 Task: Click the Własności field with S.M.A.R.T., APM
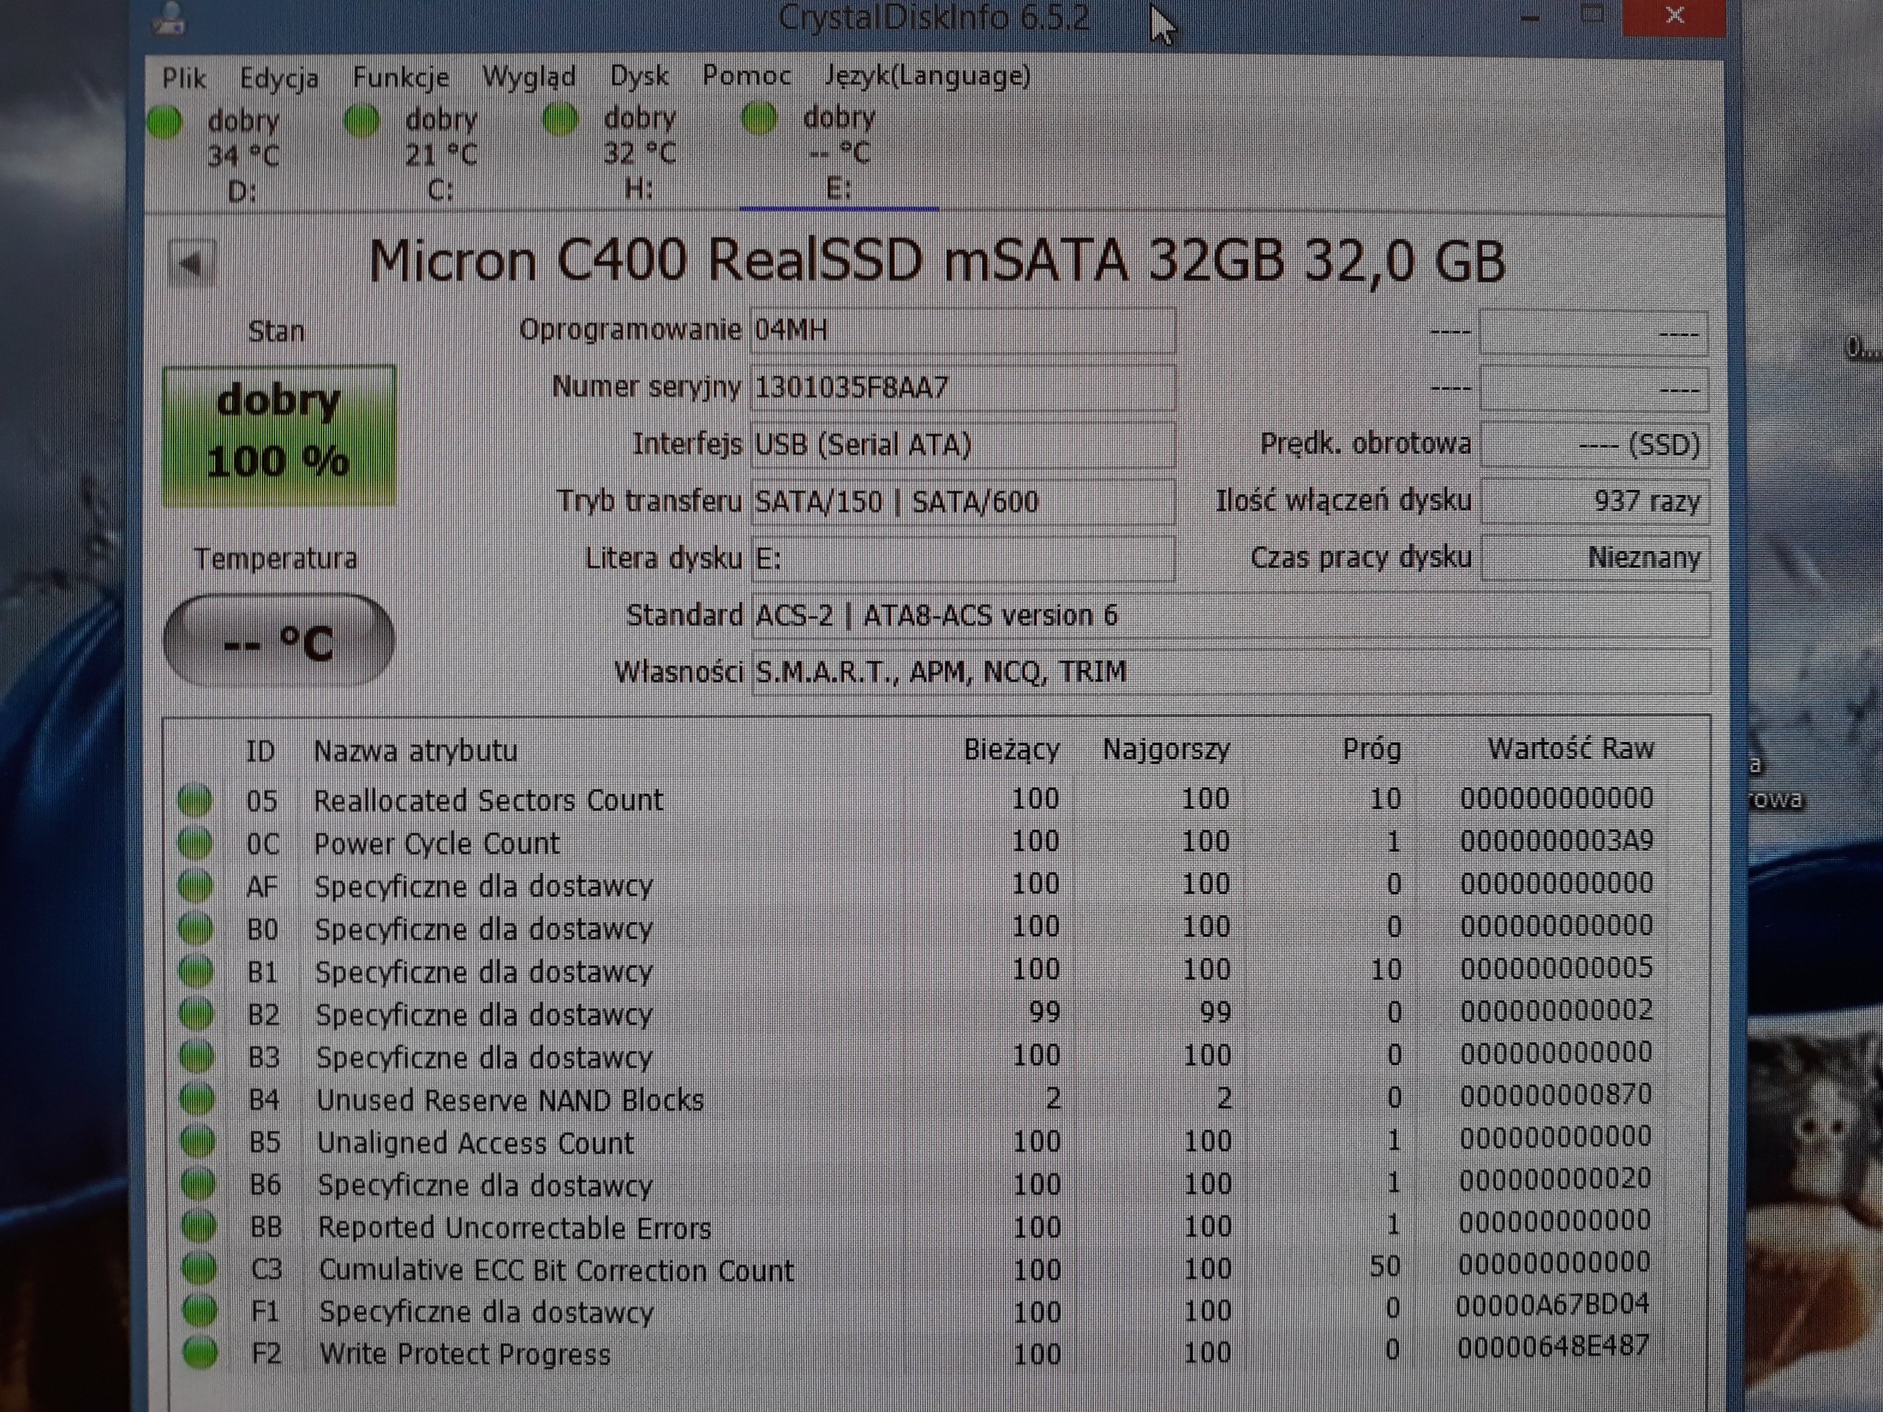pos(1230,672)
